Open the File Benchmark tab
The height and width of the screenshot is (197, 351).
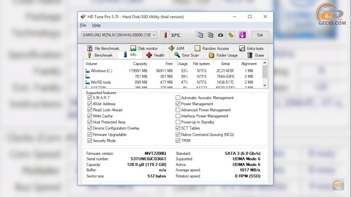point(103,48)
